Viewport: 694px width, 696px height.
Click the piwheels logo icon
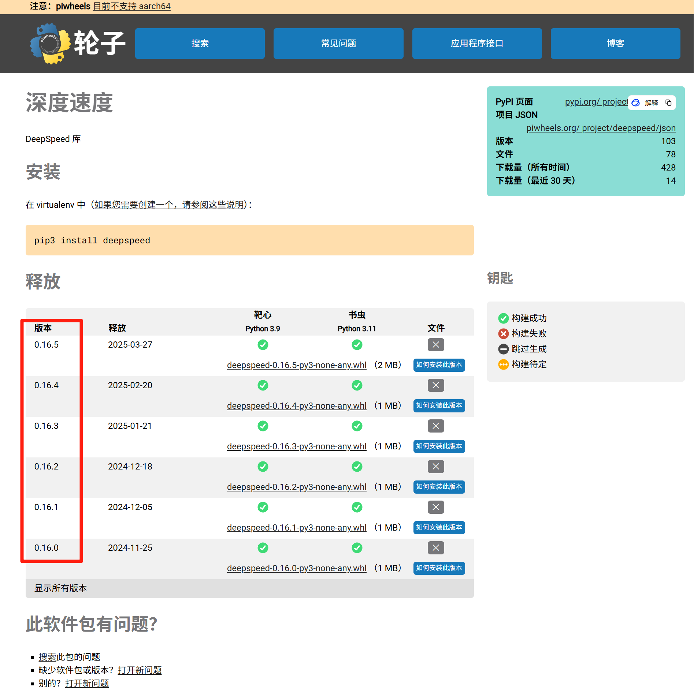click(51, 44)
